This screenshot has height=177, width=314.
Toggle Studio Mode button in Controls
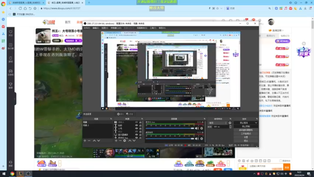pyautogui.click(x=246, y=134)
